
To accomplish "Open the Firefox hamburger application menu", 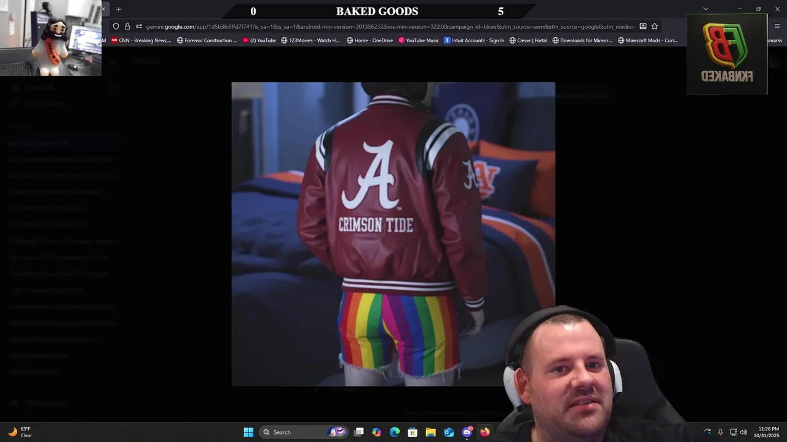I will (x=777, y=26).
